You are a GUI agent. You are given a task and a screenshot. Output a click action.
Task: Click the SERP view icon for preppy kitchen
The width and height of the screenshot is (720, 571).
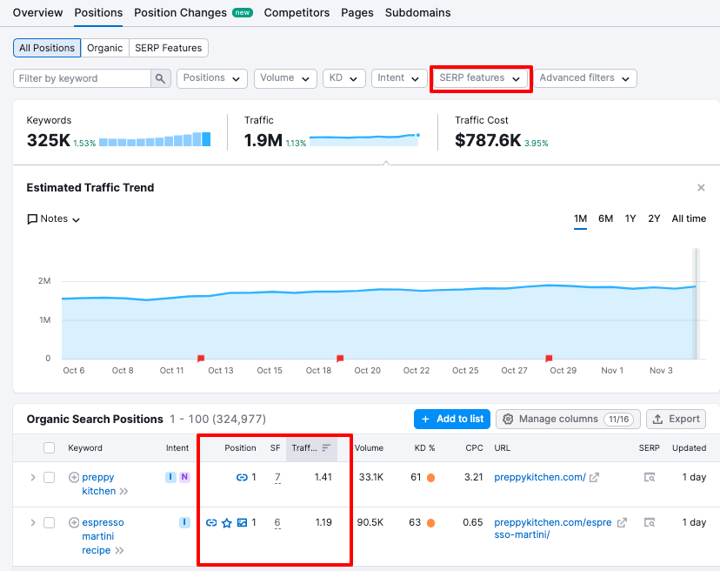(x=649, y=477)
